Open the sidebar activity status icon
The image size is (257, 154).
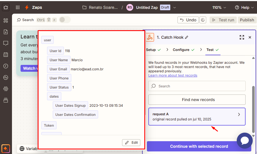pyautogui.click(x=6, y=77)
